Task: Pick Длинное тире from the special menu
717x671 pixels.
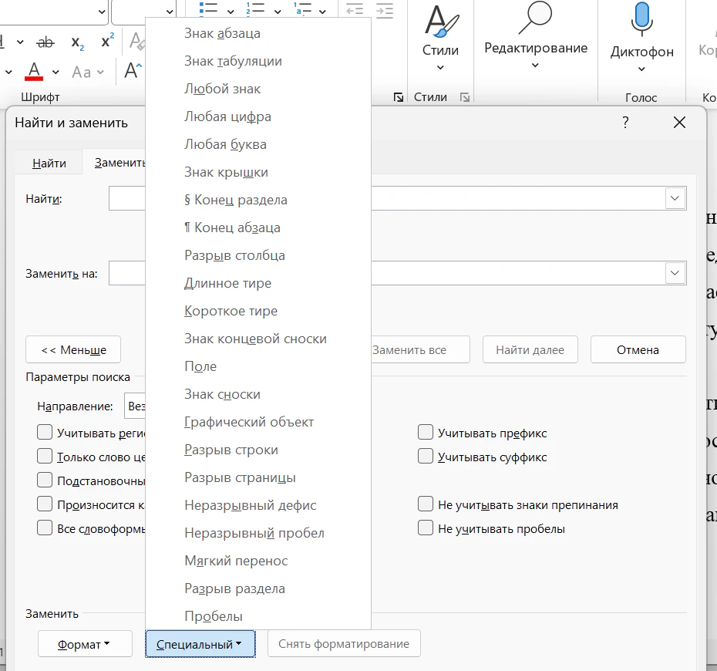Action: pos(227,283)
